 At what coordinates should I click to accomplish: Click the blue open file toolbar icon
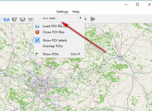tap(6, 19)
